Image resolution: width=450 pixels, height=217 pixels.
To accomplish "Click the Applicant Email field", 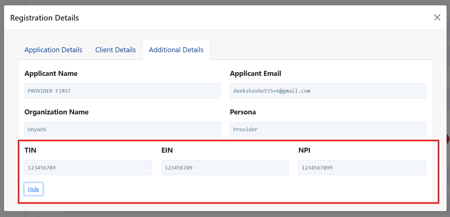I will [328, 91].
